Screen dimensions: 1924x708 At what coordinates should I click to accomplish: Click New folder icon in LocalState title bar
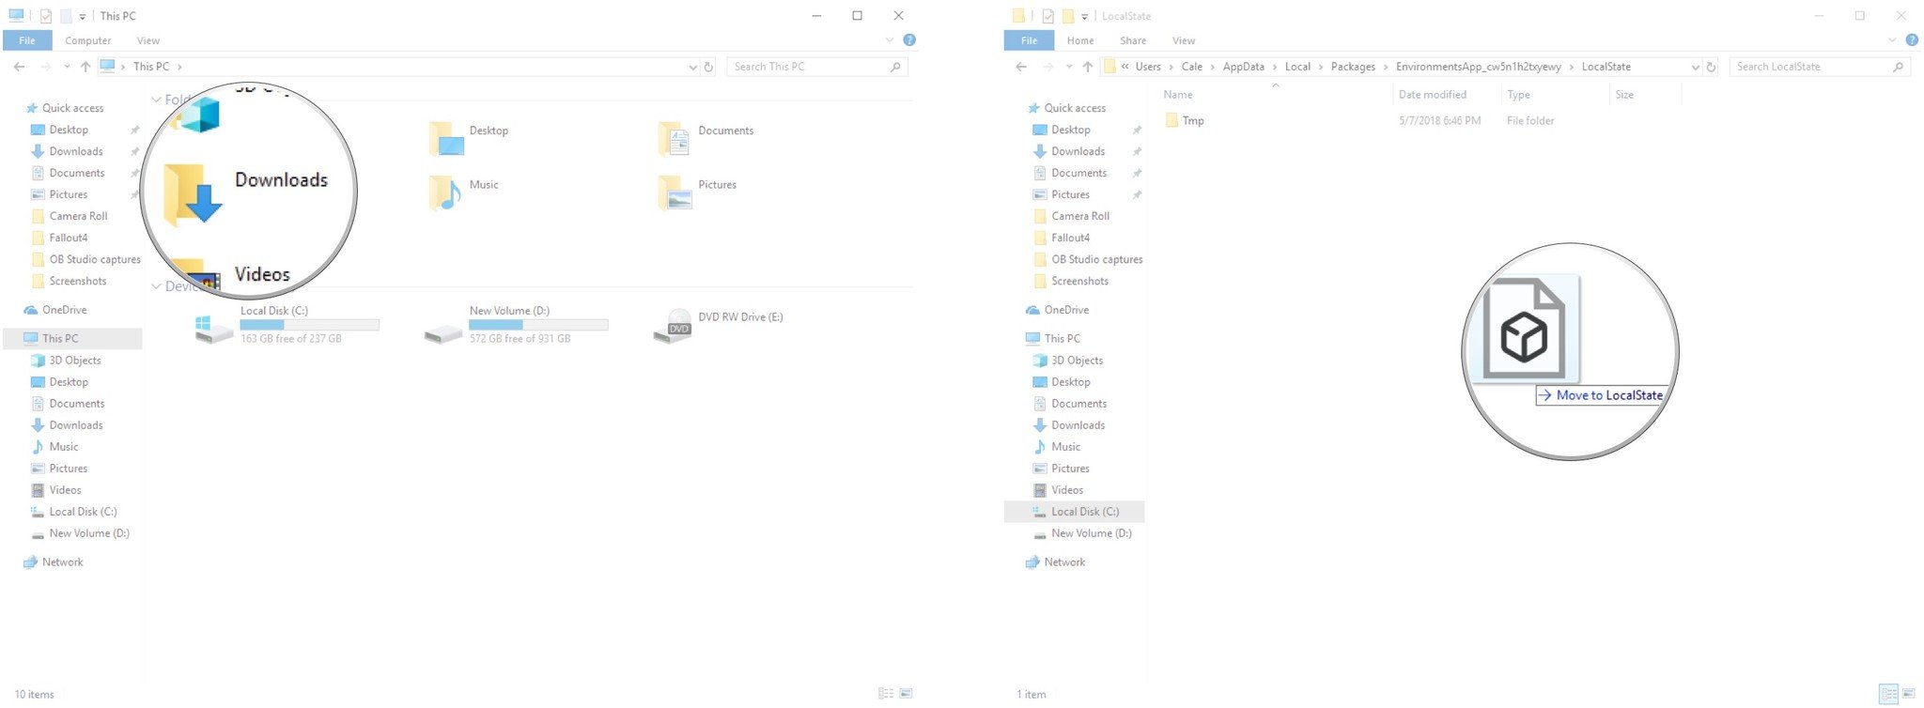point(1068,16)
